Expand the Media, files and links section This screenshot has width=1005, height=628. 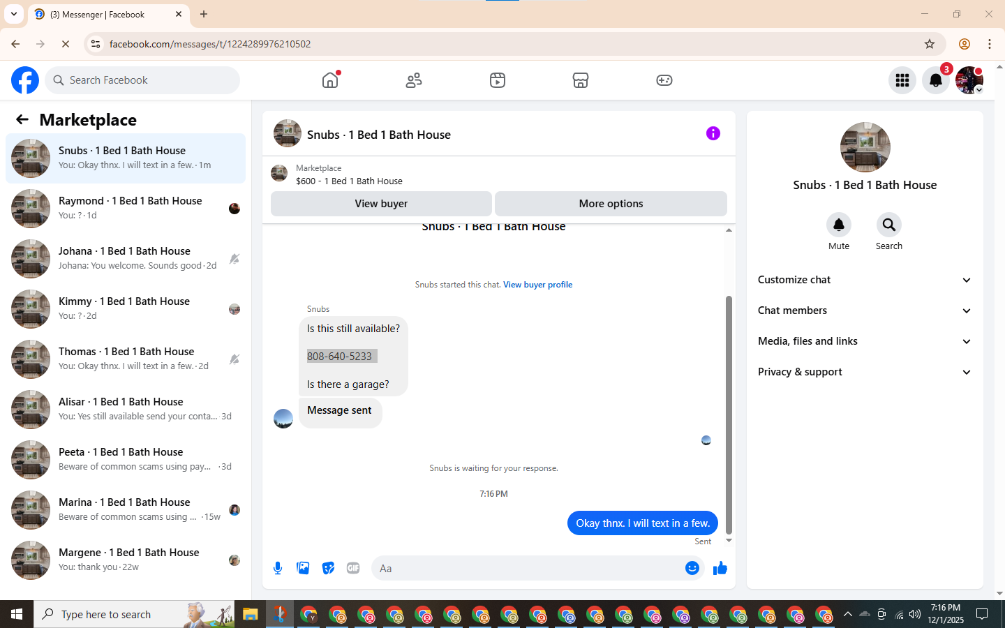865,341
